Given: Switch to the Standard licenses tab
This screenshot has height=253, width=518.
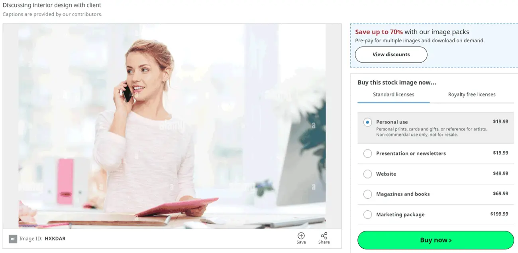Looking at the screenshot, I should 393,95.
